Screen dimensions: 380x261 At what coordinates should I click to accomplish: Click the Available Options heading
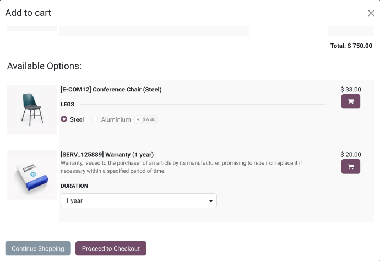coord(44,66)
